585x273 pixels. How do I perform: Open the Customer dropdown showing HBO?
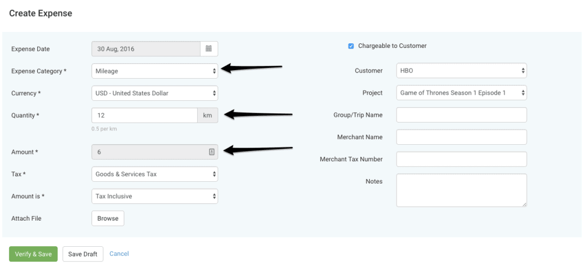click(x=462, y=71)
